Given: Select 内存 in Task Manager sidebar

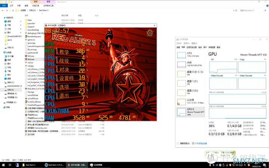Looking at the screenshot, I should click(x=191, y=65).
